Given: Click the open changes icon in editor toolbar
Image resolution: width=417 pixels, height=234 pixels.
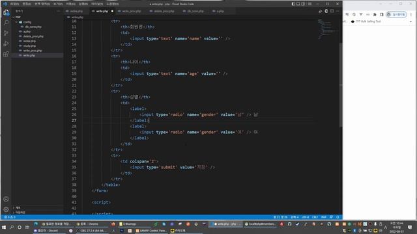Looking at the screenshot, I should tap(326, 11).
